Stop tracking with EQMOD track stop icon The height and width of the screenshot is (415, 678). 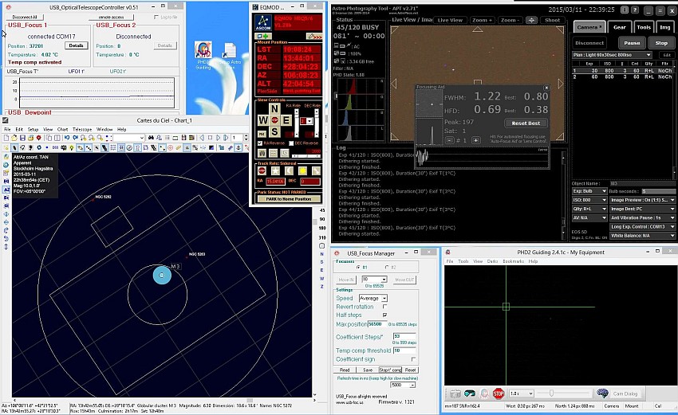click(x=262, y=171)
